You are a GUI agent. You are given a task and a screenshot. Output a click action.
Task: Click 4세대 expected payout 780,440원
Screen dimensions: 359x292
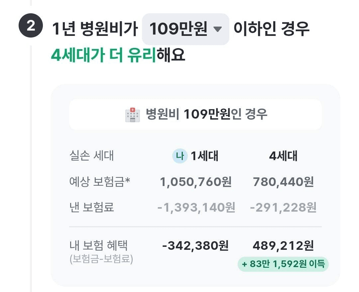coord(283,182)
